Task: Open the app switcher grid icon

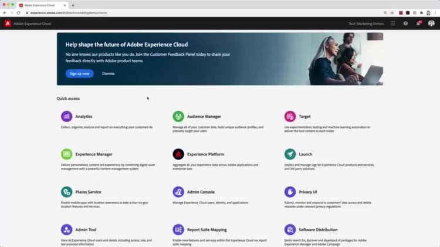Action: [x=392, y=23]
